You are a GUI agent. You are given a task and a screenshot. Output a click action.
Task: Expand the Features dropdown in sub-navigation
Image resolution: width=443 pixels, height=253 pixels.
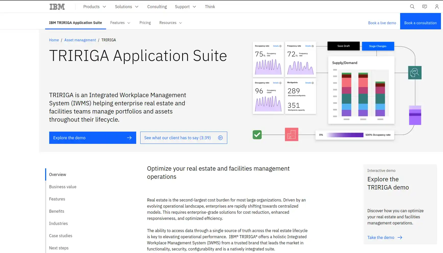120,23
